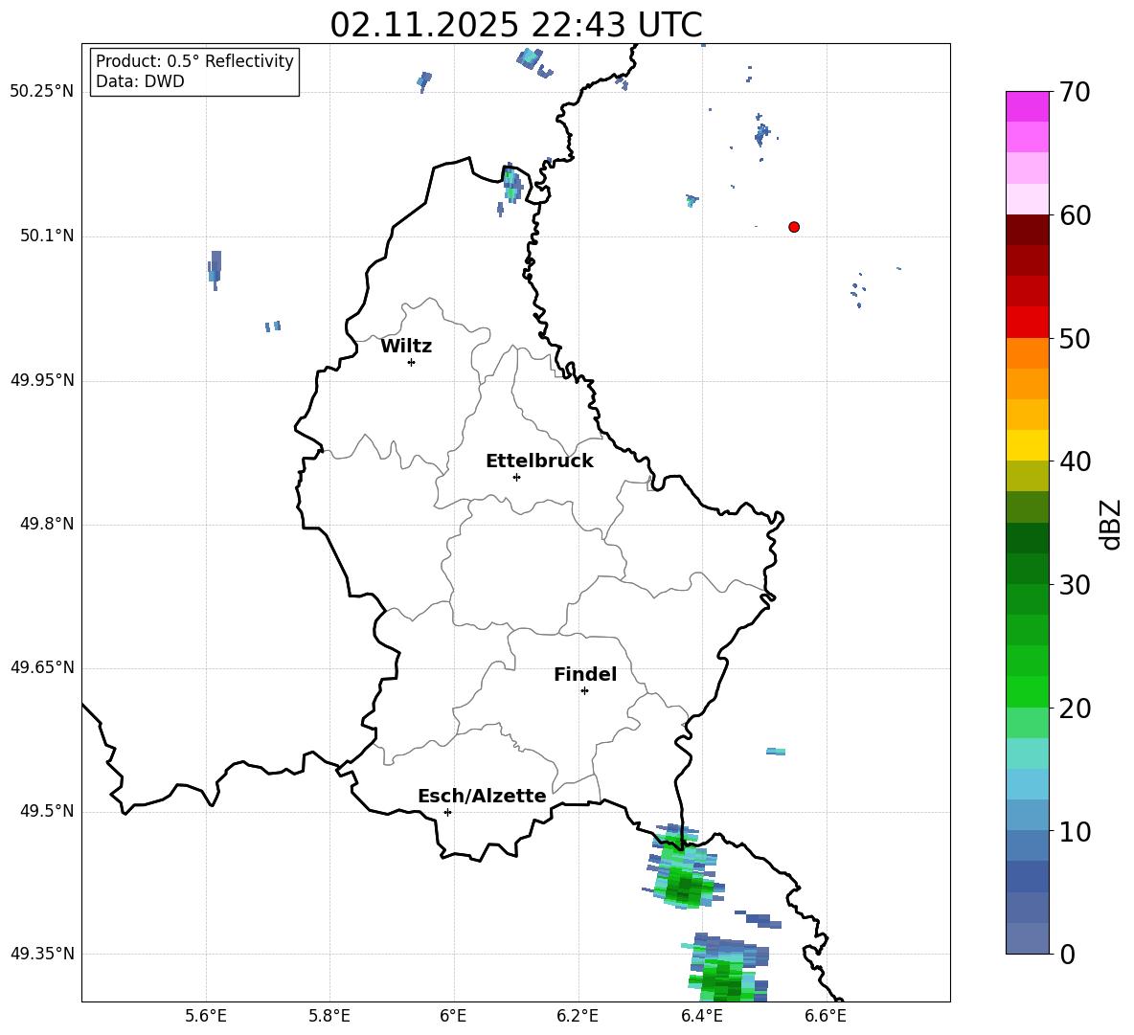
Task: Click the Findel location cross marker
Action: click(x=584, y=691)
